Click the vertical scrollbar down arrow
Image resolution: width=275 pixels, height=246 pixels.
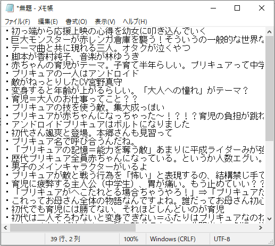click(269, 219)
